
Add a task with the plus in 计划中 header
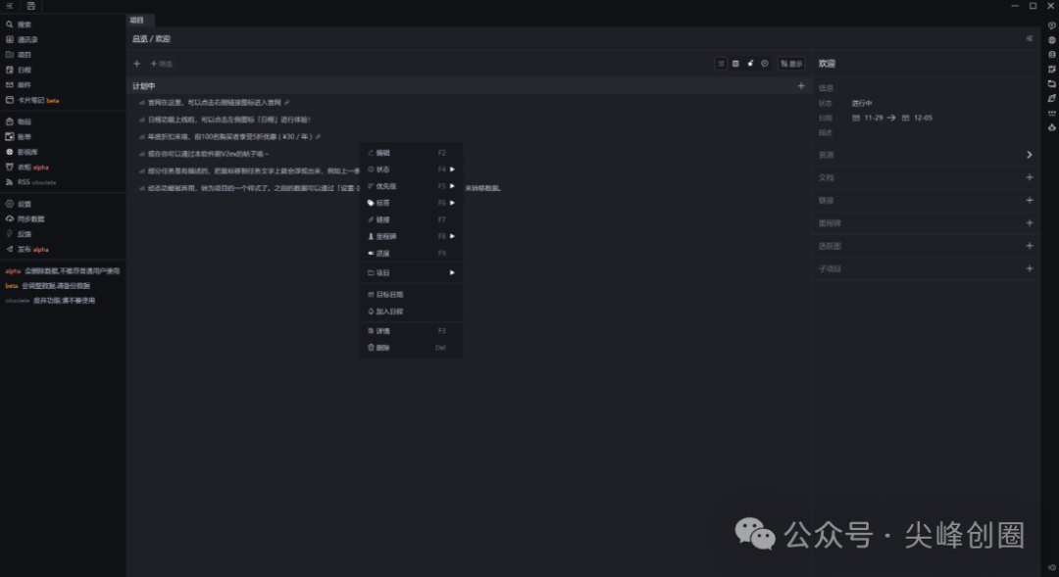(x=801, y=85)
